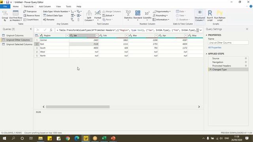Viewport: 253px width, 142px height.
Task: Open the Rounding dropdown
Action: (x=160, y=15)
